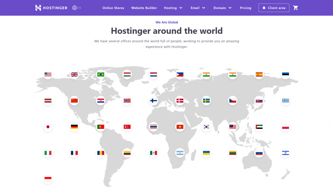Click the Hostinger logo
The image size is (333, 190).
[51, 8]
